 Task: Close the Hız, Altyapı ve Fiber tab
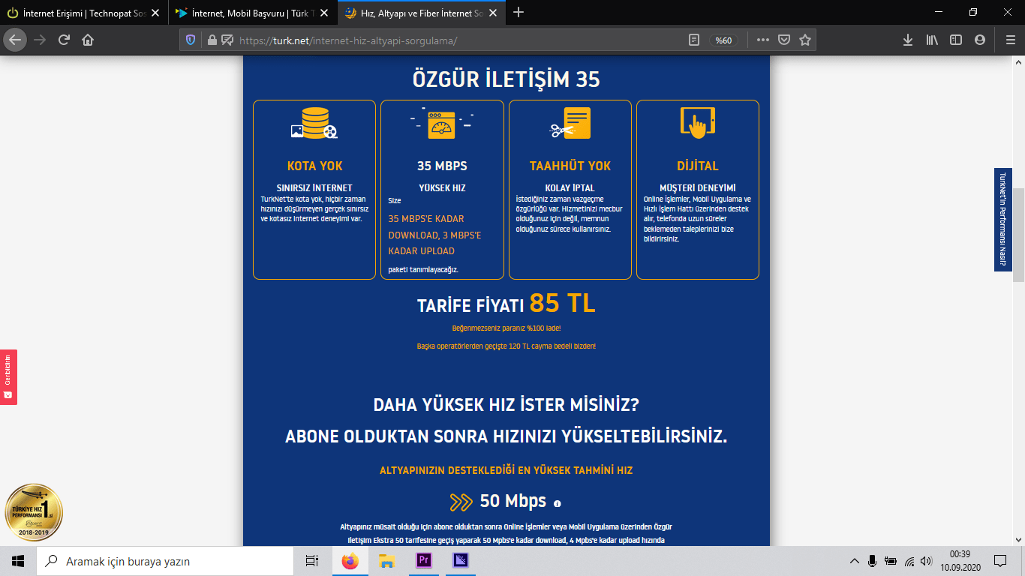tap(493, 13)
